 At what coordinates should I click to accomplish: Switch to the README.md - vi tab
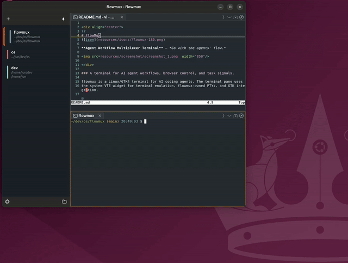point(98,17)
